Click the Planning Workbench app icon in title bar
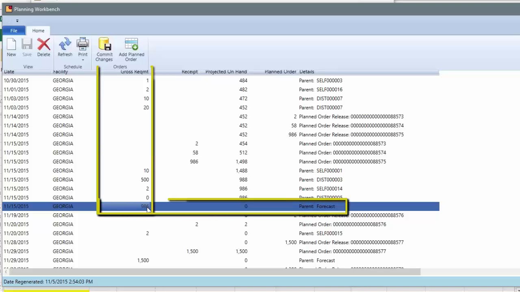This screenshot has height=292, width=520. click(x=9, y=9)
